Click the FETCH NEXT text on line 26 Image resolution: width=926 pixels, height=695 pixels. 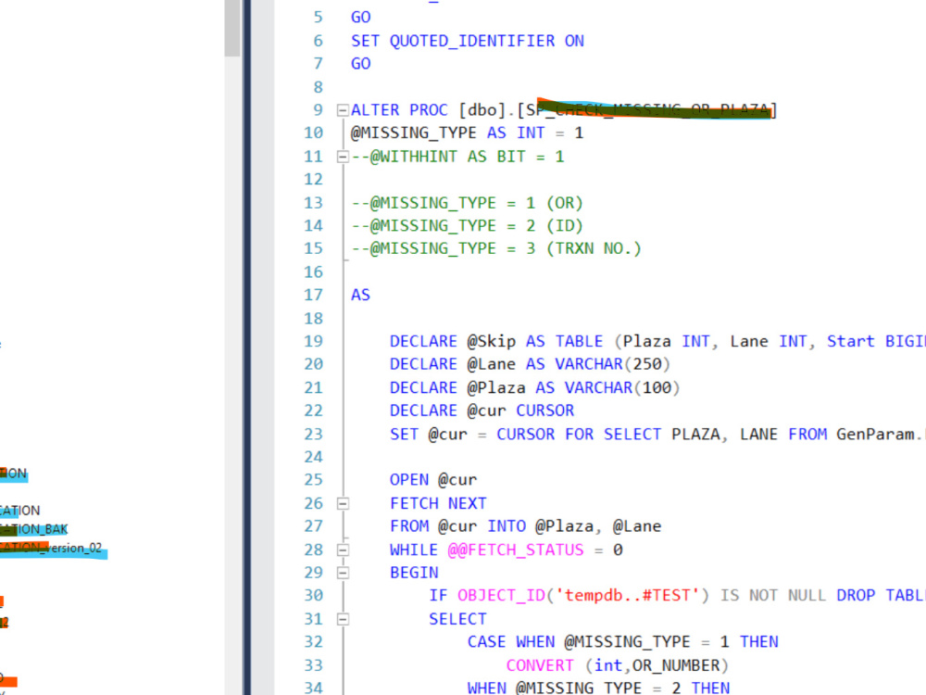pyautogui.click(x=438, y=503)
